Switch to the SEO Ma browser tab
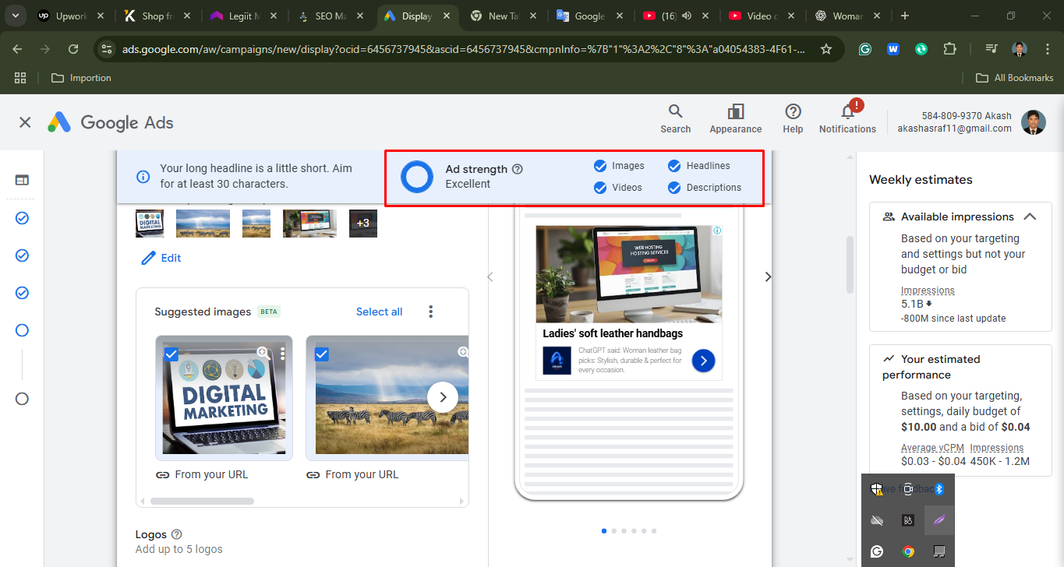The width and height of the screenshot is (1064, 567). 331,14
